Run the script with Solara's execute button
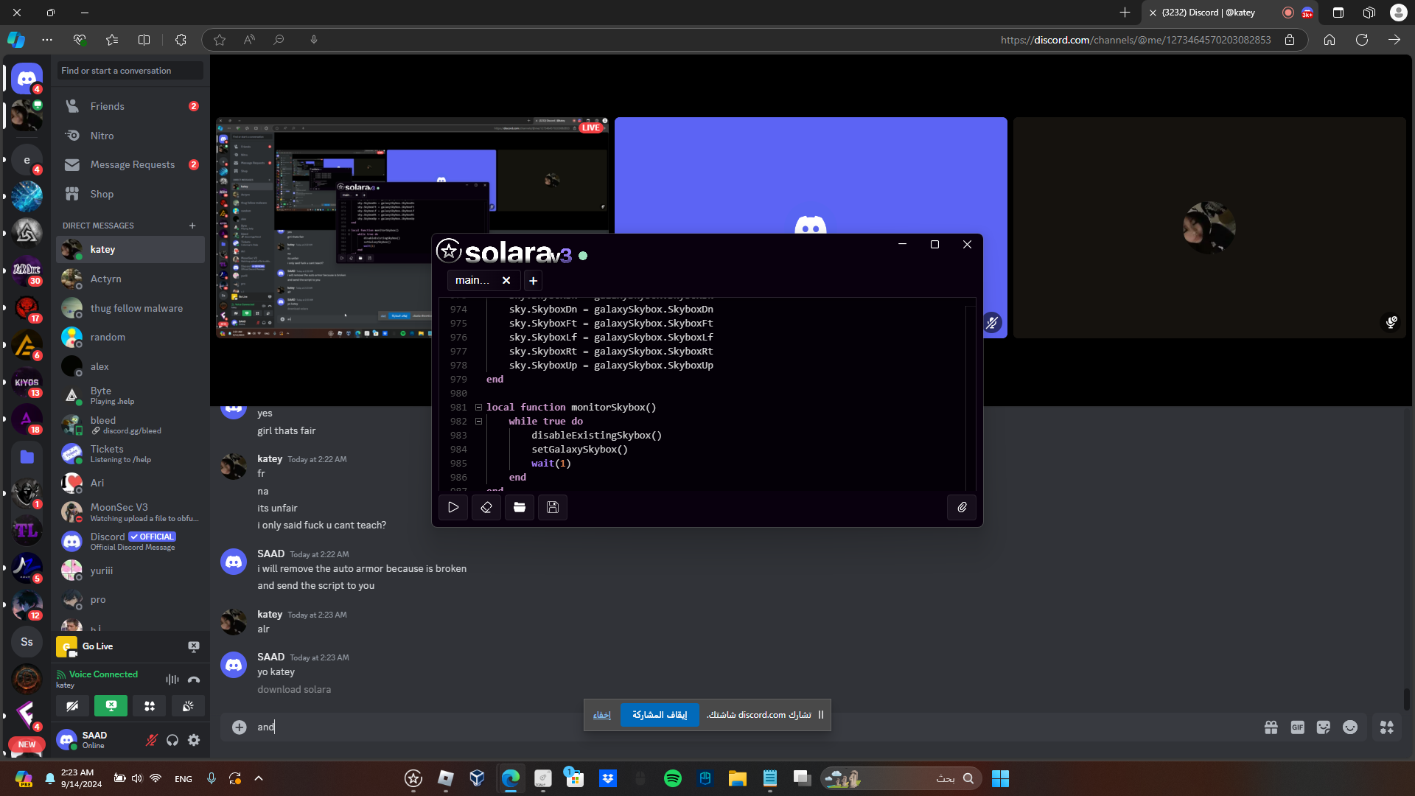1415x796 pixels. click(x=453, y=507)
